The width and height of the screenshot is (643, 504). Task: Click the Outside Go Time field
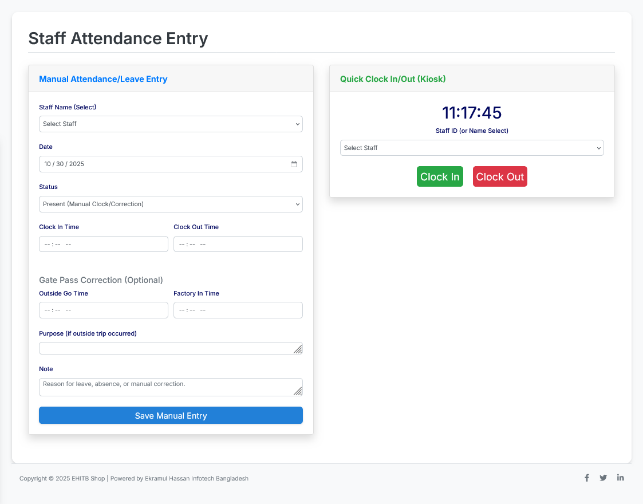tap(103, 310)
